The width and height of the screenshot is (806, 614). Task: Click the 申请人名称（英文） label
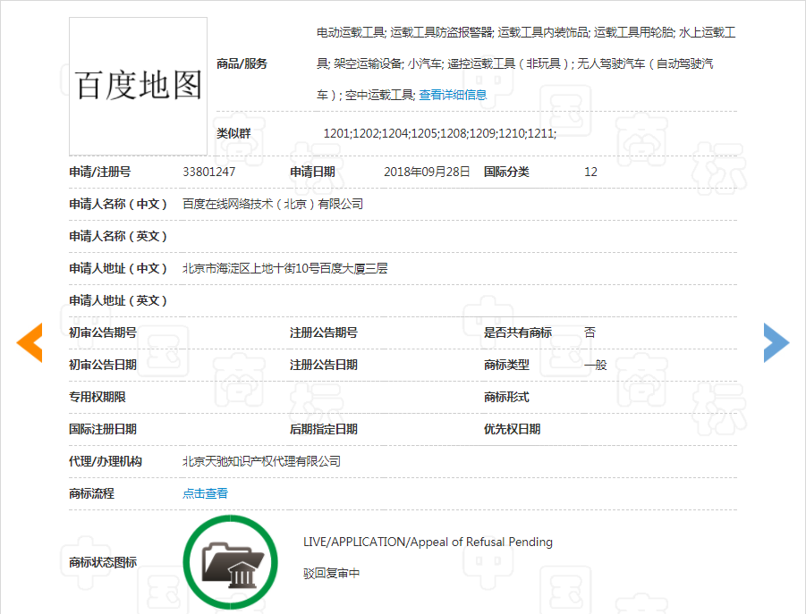(x=118, y=236)
